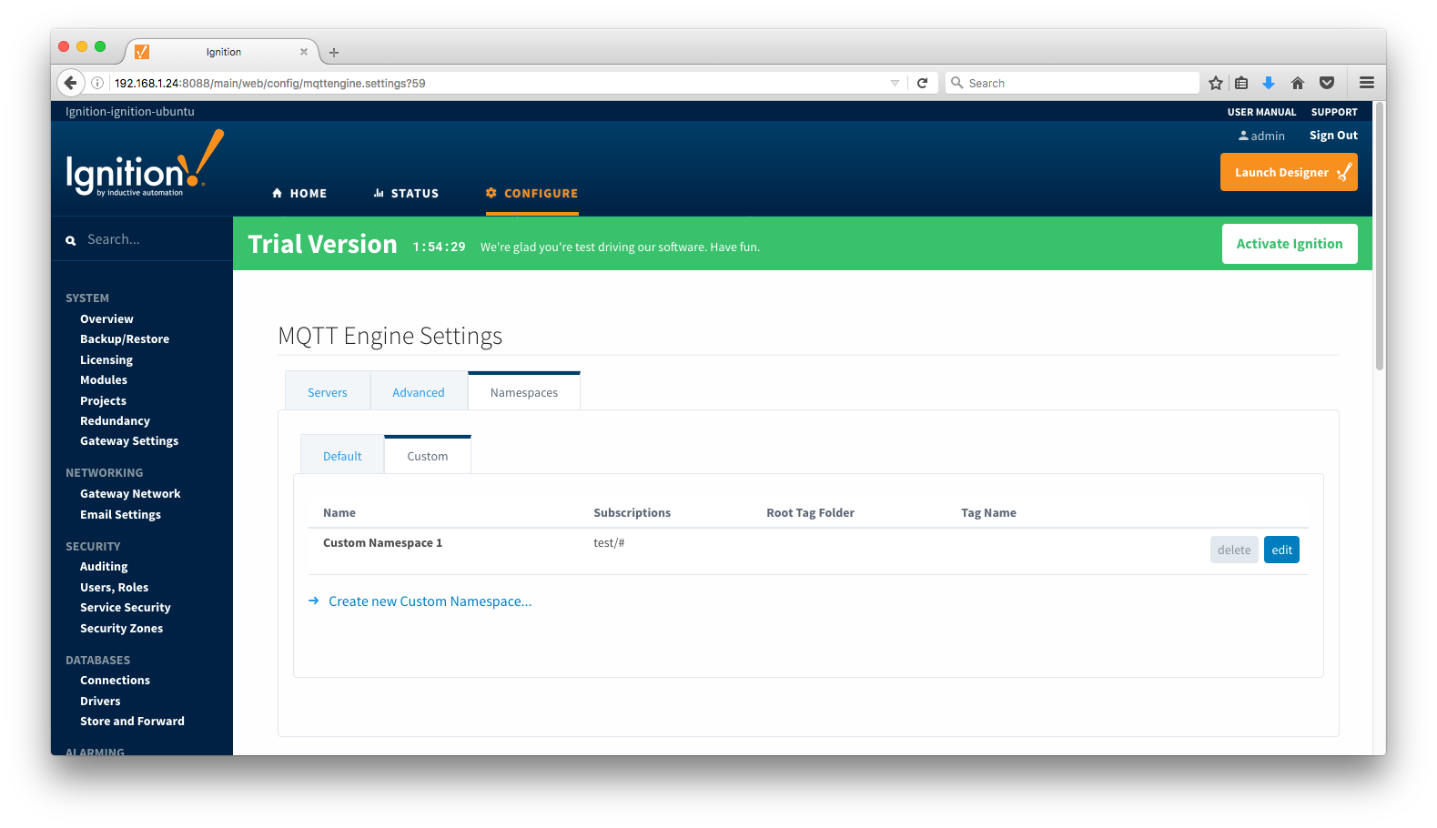Open the address bar history dropdown arrow
1437x828 pixels.
pyautogui.click(x=895, y=83)
